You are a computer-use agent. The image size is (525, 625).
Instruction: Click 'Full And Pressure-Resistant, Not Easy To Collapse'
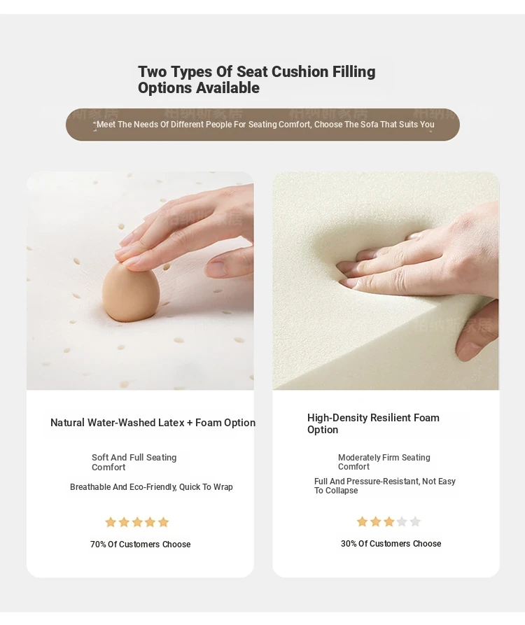[x=385, y=486]
